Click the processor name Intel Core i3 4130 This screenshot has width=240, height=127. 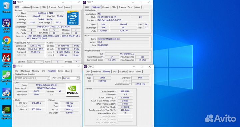[x=45, y=13]
